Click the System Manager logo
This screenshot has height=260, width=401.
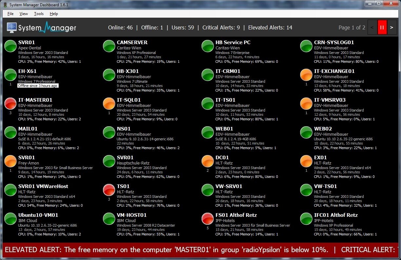(42, 27)
